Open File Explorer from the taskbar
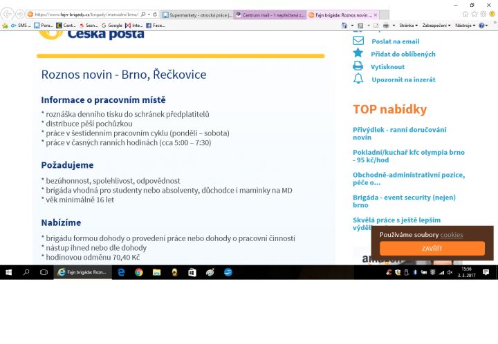Screen dimensions: 498x344 point(156,272)
